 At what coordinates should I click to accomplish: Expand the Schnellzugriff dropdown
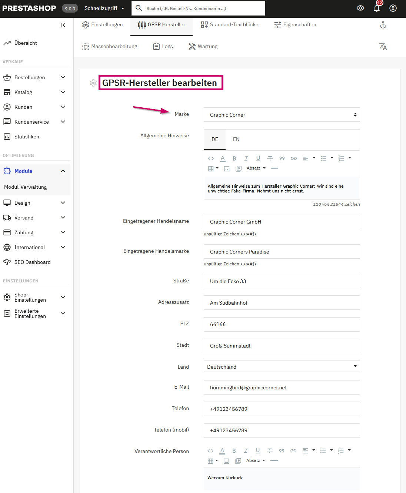[x=104, y=8]
